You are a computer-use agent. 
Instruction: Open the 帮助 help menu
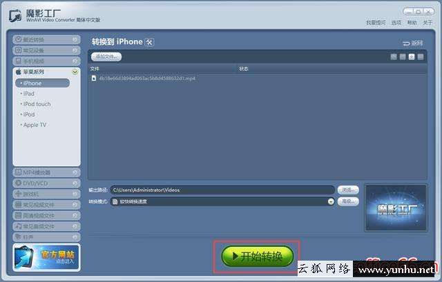click(x=412, y=23)
